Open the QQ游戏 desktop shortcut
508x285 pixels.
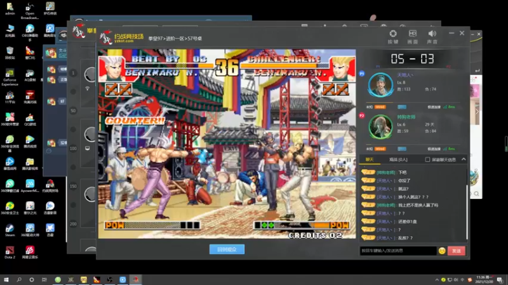pos(30,119)
